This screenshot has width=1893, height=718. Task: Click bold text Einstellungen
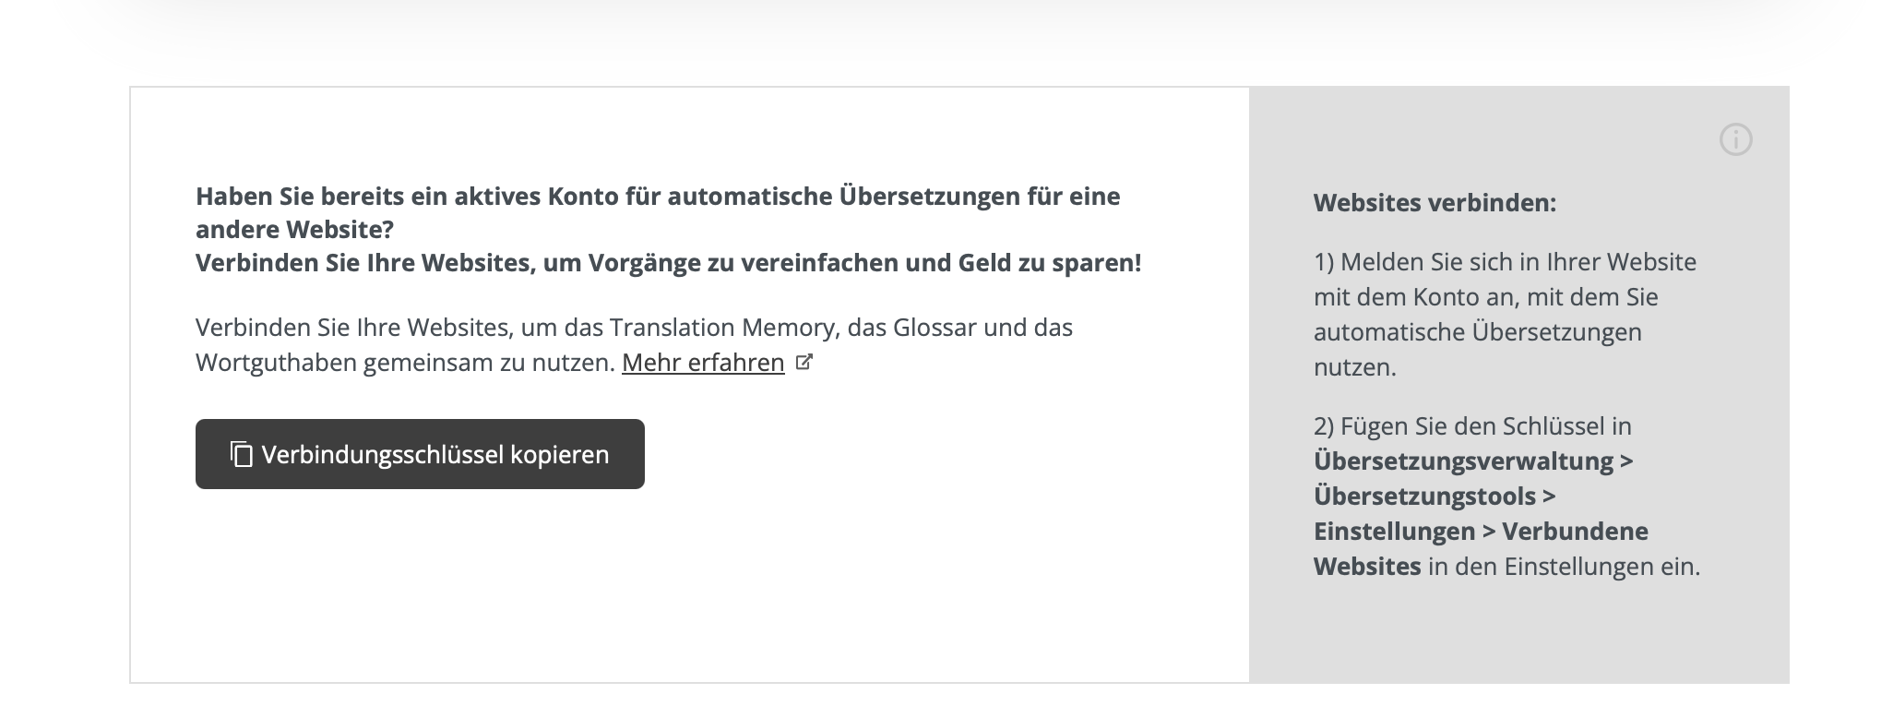[x=1394, y=532]
